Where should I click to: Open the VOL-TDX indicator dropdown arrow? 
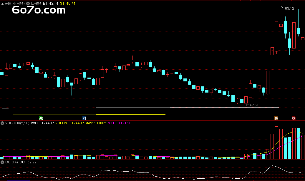[2, 123]
